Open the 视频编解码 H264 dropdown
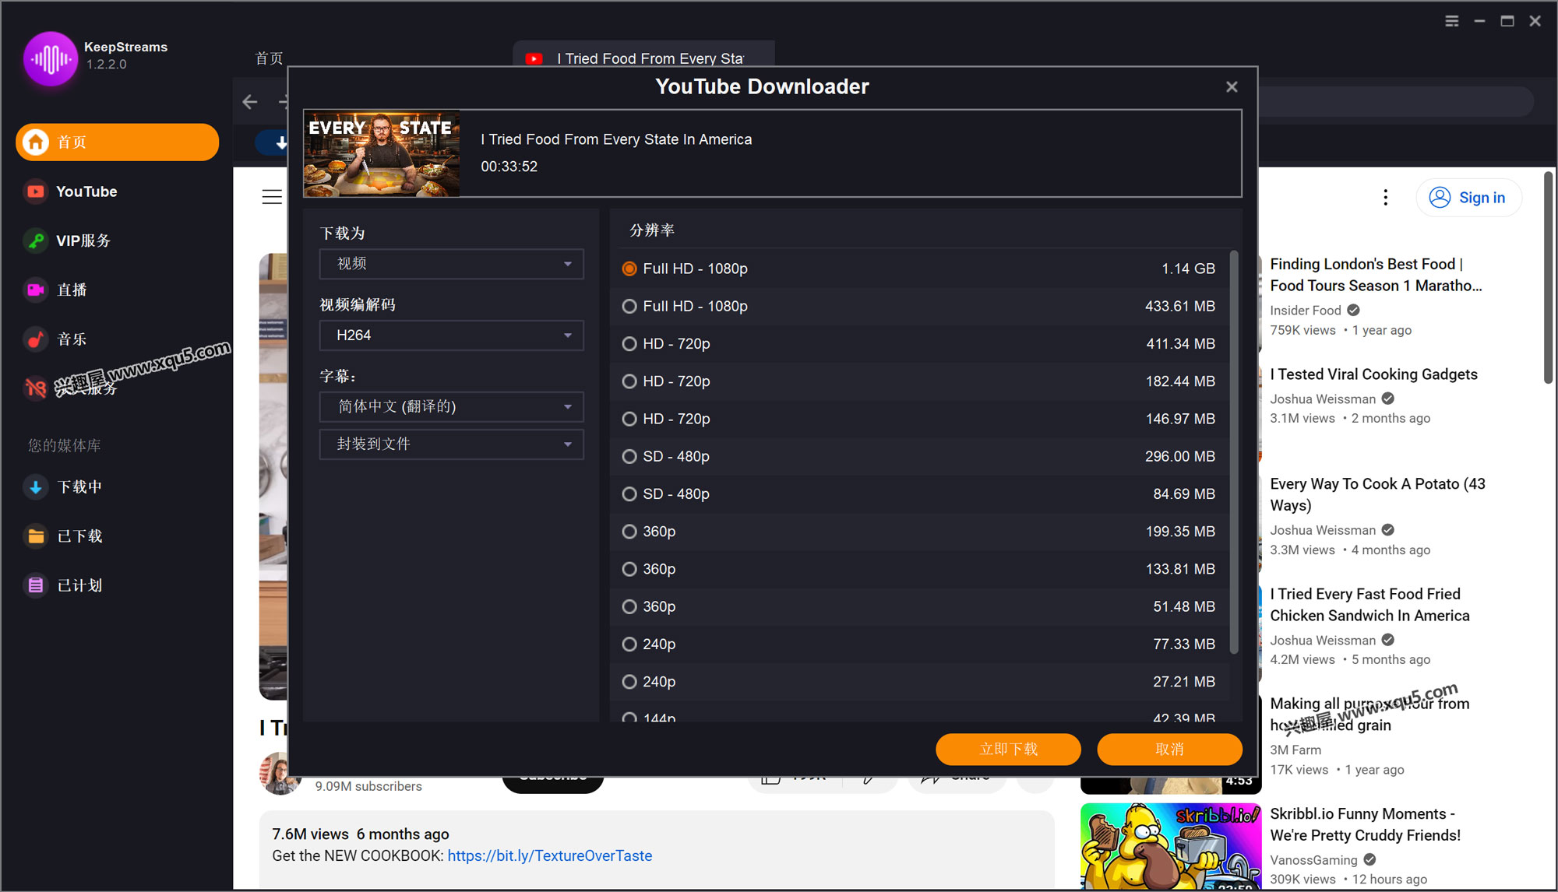Screen dimensions: 1558x892 (452, 335)
